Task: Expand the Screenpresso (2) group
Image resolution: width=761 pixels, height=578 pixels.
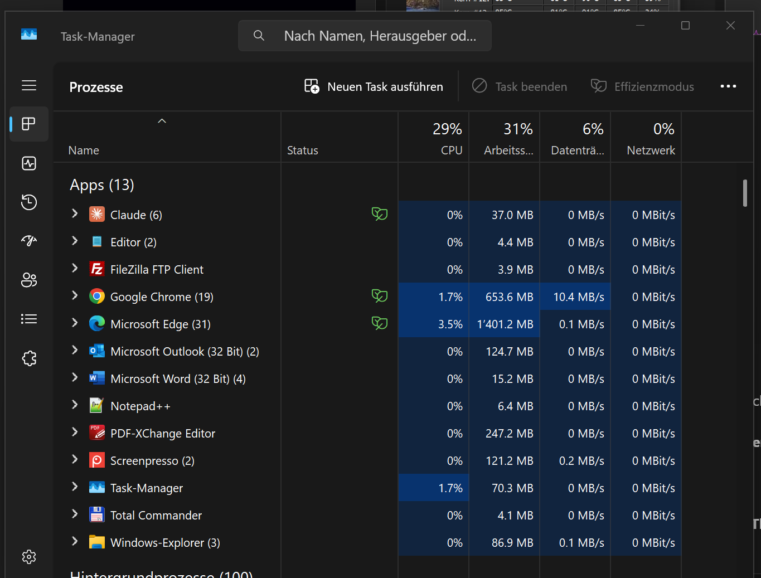Action: coord(75,459)
